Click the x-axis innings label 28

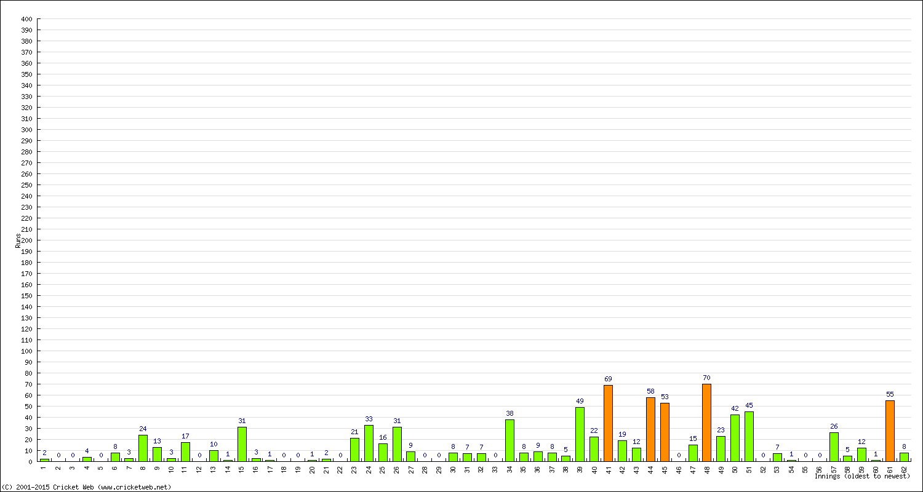coord(425,469)
